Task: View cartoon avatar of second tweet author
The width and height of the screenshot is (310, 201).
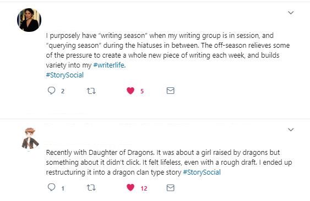Action: click(x=30, y=138)
